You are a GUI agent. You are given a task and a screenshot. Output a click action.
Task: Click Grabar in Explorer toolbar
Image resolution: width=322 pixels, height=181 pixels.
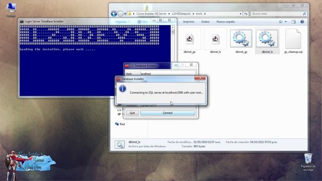[x=205, y=22]
